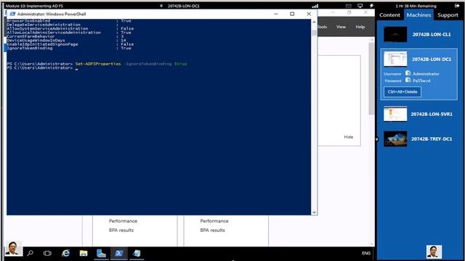The width and height of the screenshot is (465, 261).
Task: Click the lightning bolt icon in top bar
Action: click(x=371, y=6)
